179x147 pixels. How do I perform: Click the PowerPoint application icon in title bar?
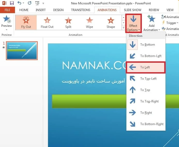4,3
